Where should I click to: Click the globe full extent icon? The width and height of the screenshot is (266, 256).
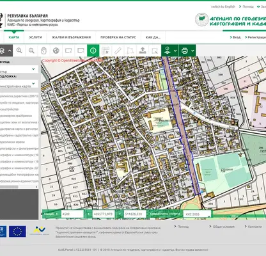point(56,51)
